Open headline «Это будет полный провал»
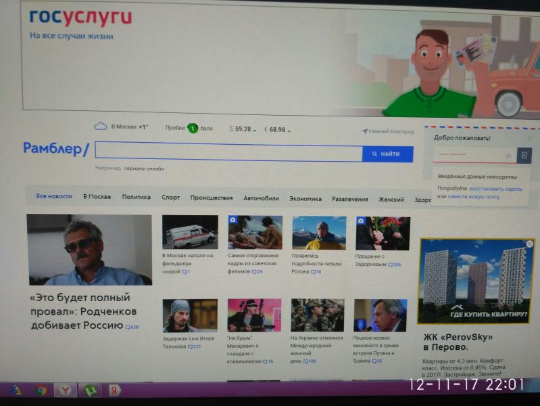This screenshot has height=406, width=540. 83,311
